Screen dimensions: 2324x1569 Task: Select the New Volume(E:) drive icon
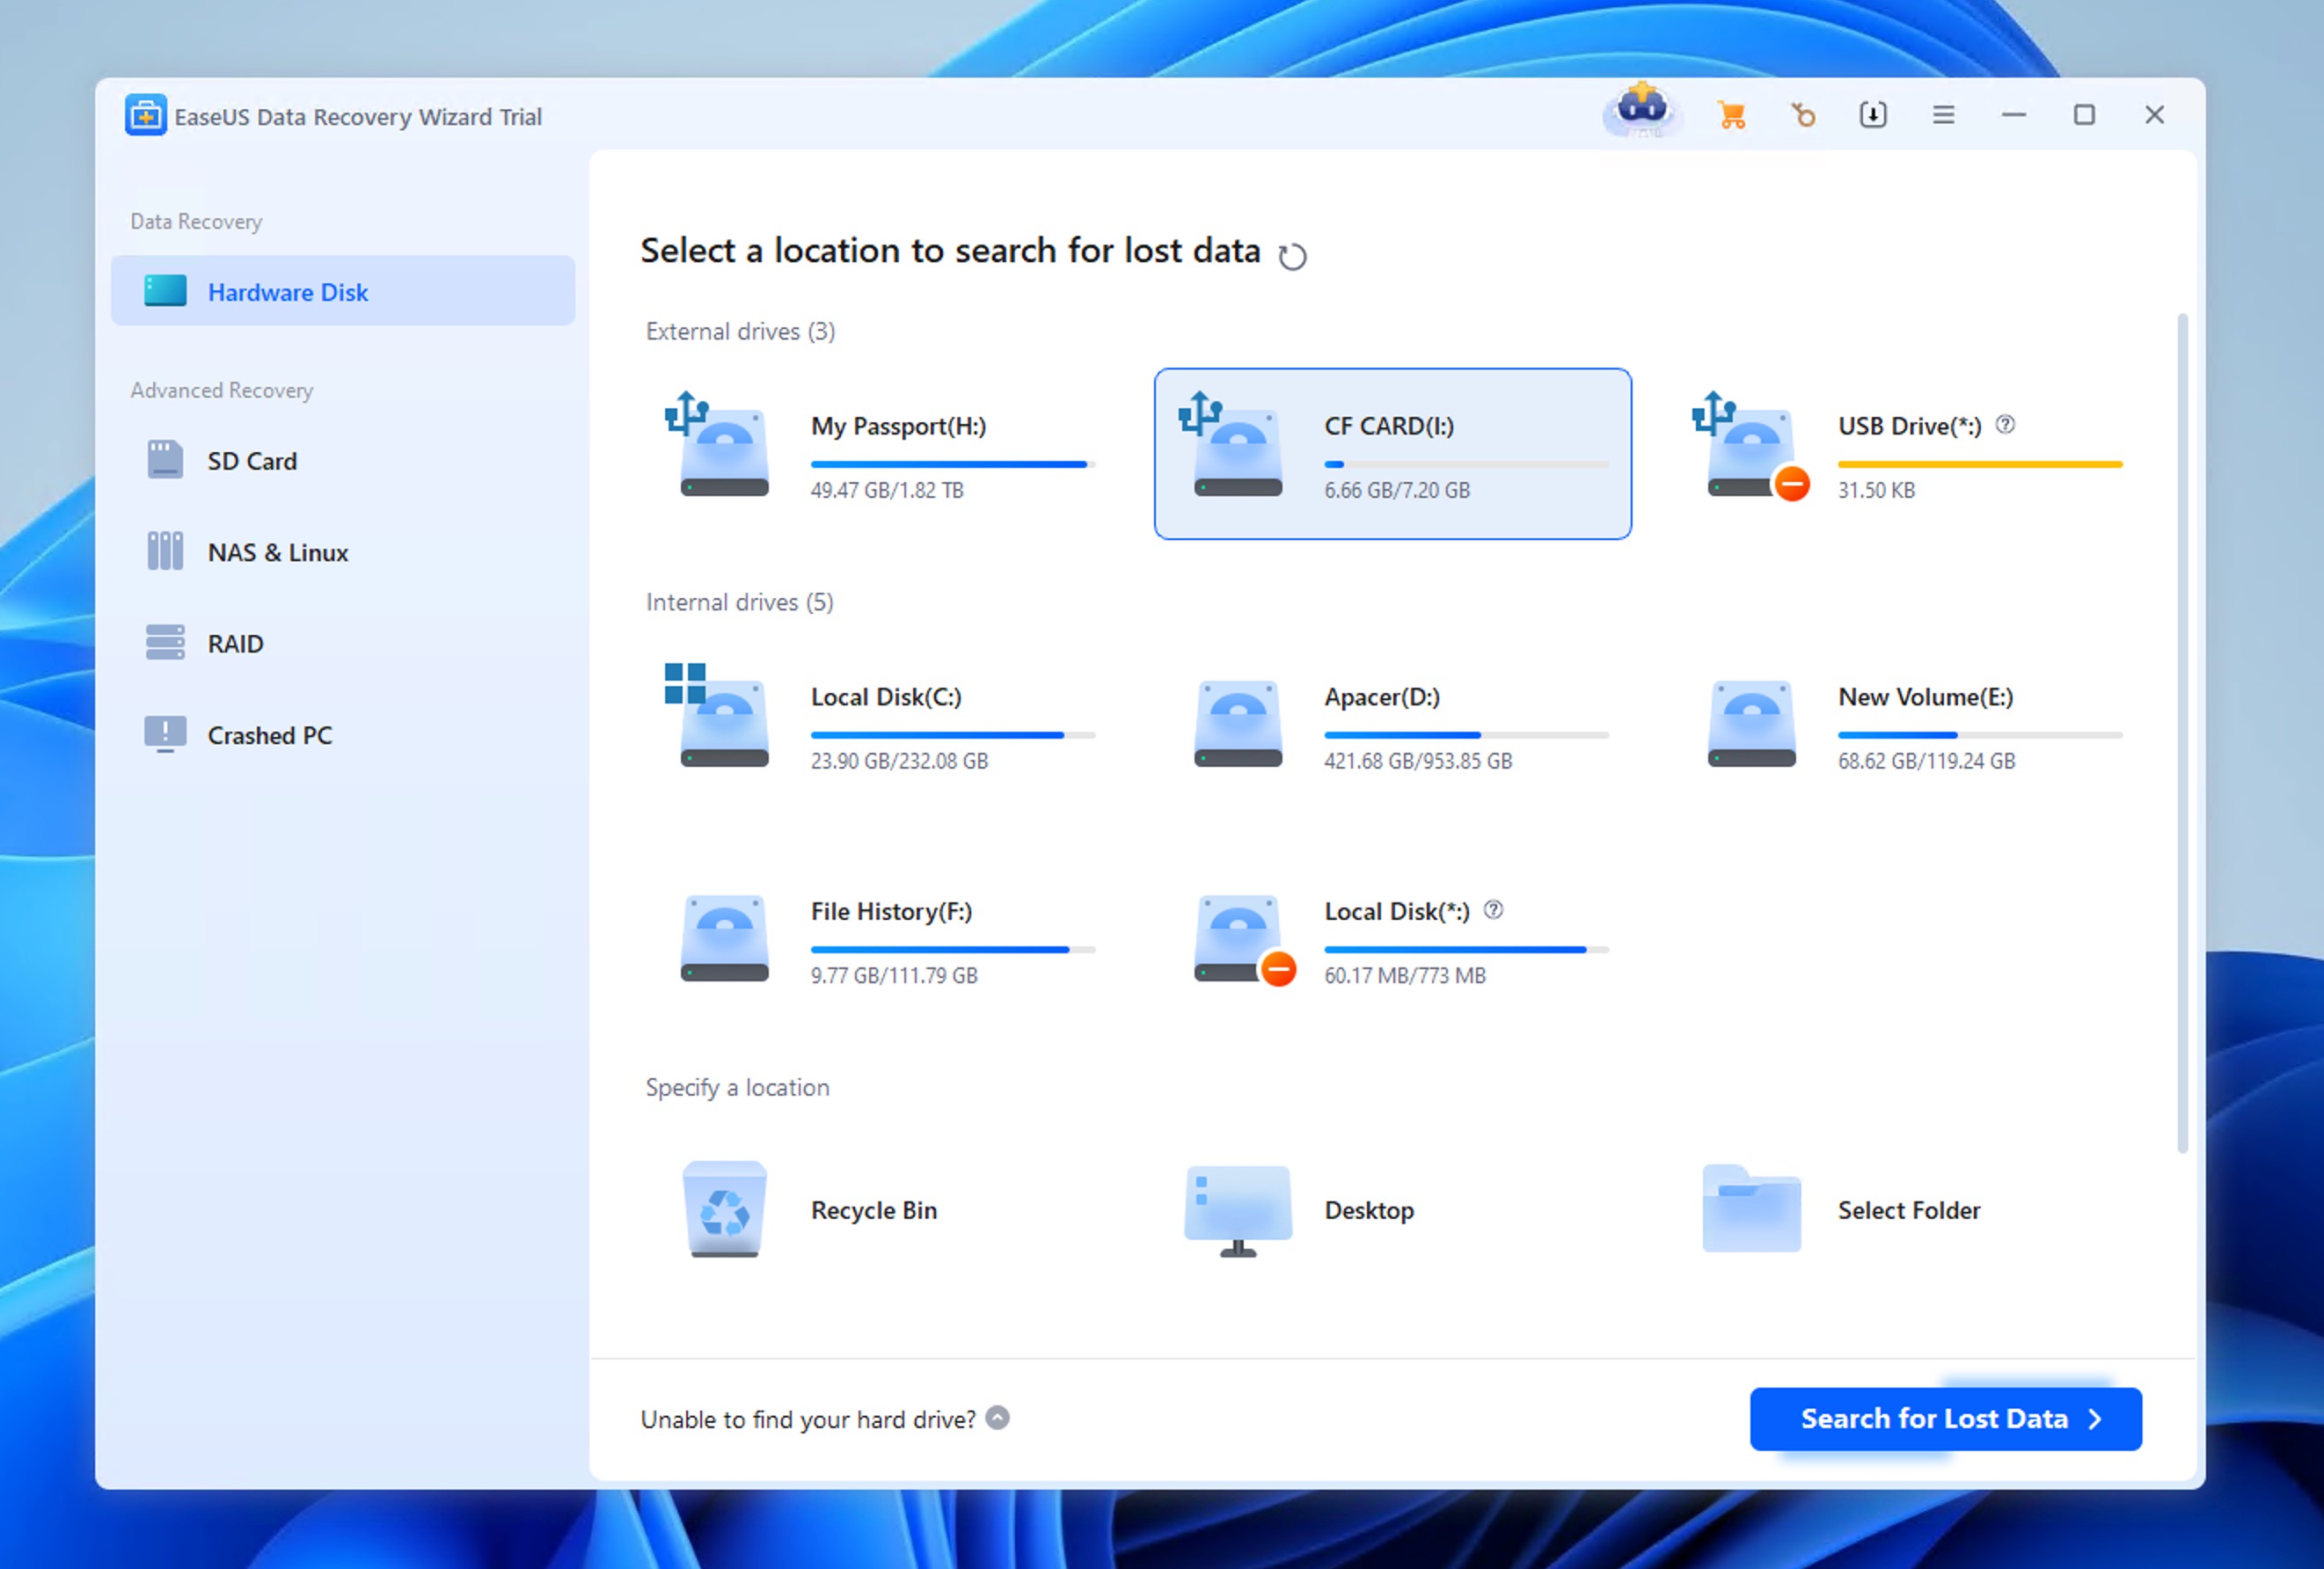click(x=1752, y=724)
